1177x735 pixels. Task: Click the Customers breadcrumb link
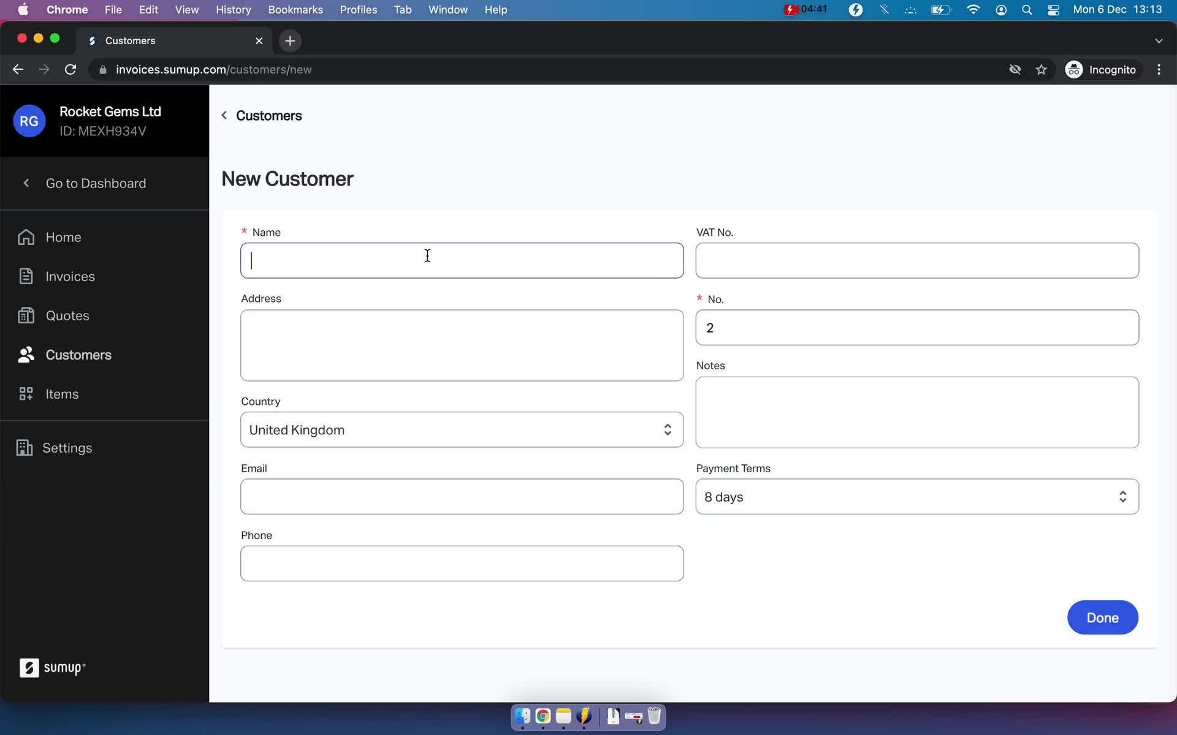click(269, 115)
